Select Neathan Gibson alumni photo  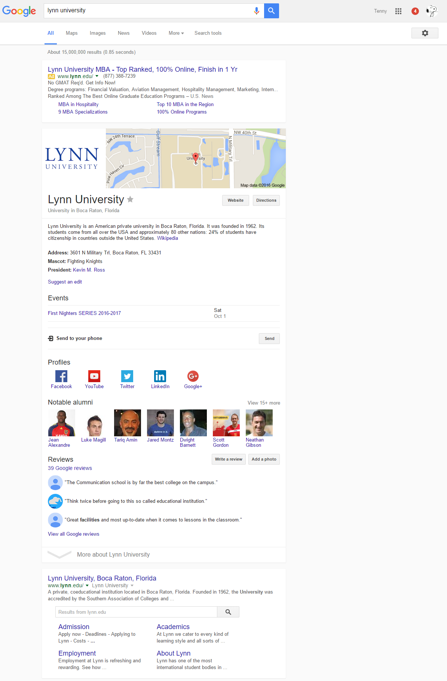click(259, 423)
